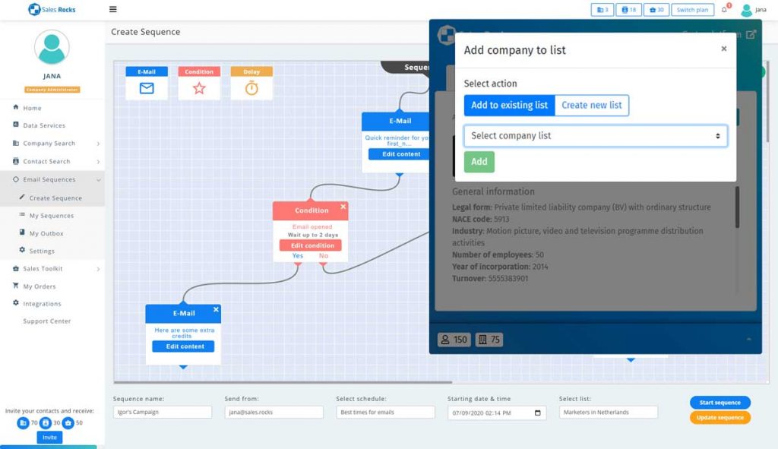Screen dimensions: 778x449
Task: Click the contacts count 150 badge
Action: pos(454,340)
